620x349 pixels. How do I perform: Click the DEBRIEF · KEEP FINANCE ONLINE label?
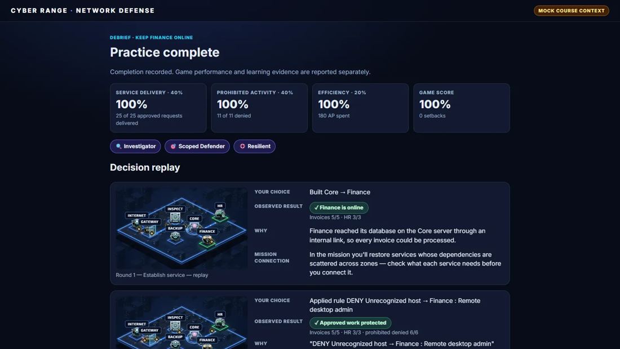(152, 38)
